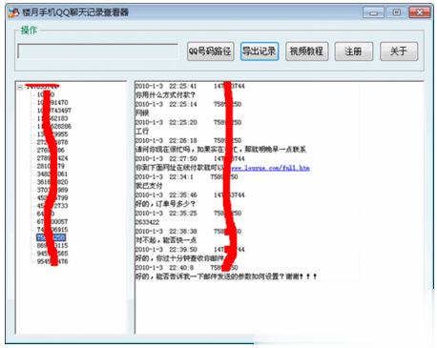Image resolution: width=437 pixels, height=348 pixels.
Task: Click the 导出记录 button
Action: click(x=260, y=51)
